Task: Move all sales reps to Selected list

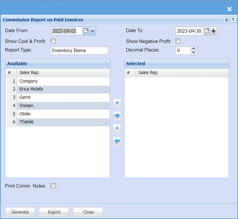Action: coord(117,115)
